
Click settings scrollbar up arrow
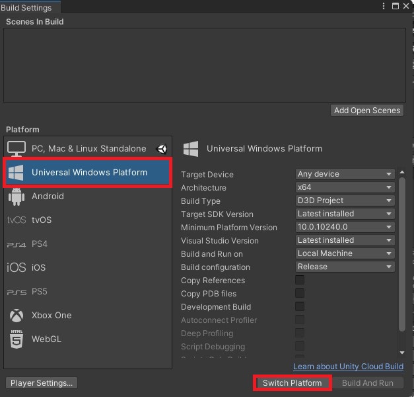click(402, 172)
